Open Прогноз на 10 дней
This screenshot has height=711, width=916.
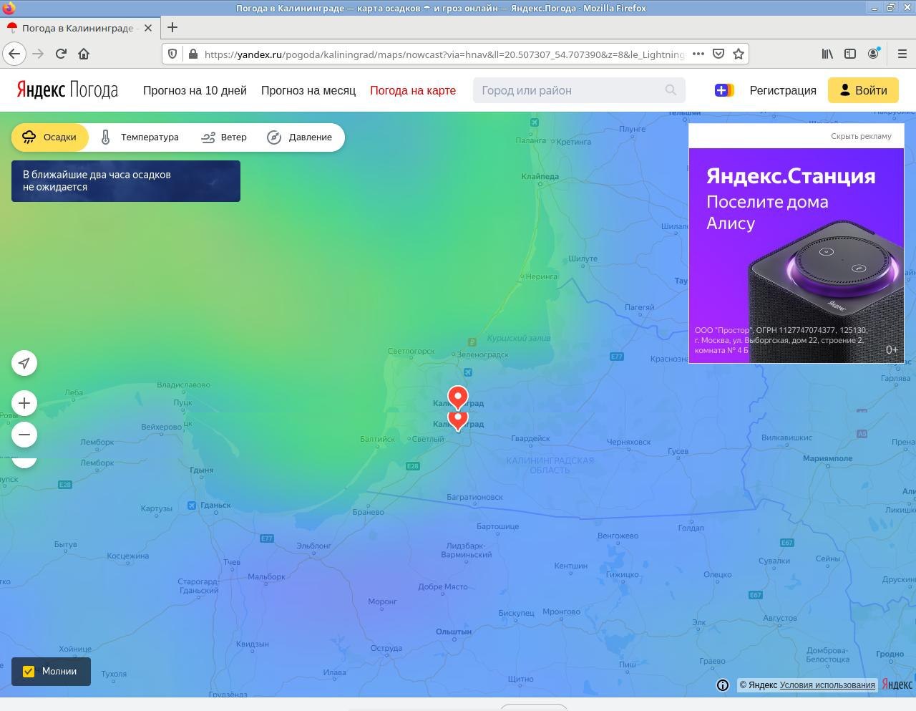(x=195, y=90)
